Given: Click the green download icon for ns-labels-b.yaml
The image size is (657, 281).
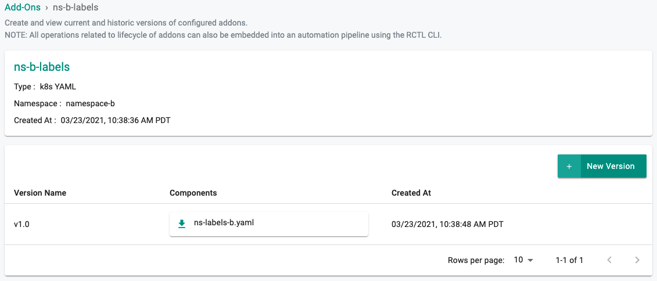Looking at the screenshot, I should click(x=182, y=223).
